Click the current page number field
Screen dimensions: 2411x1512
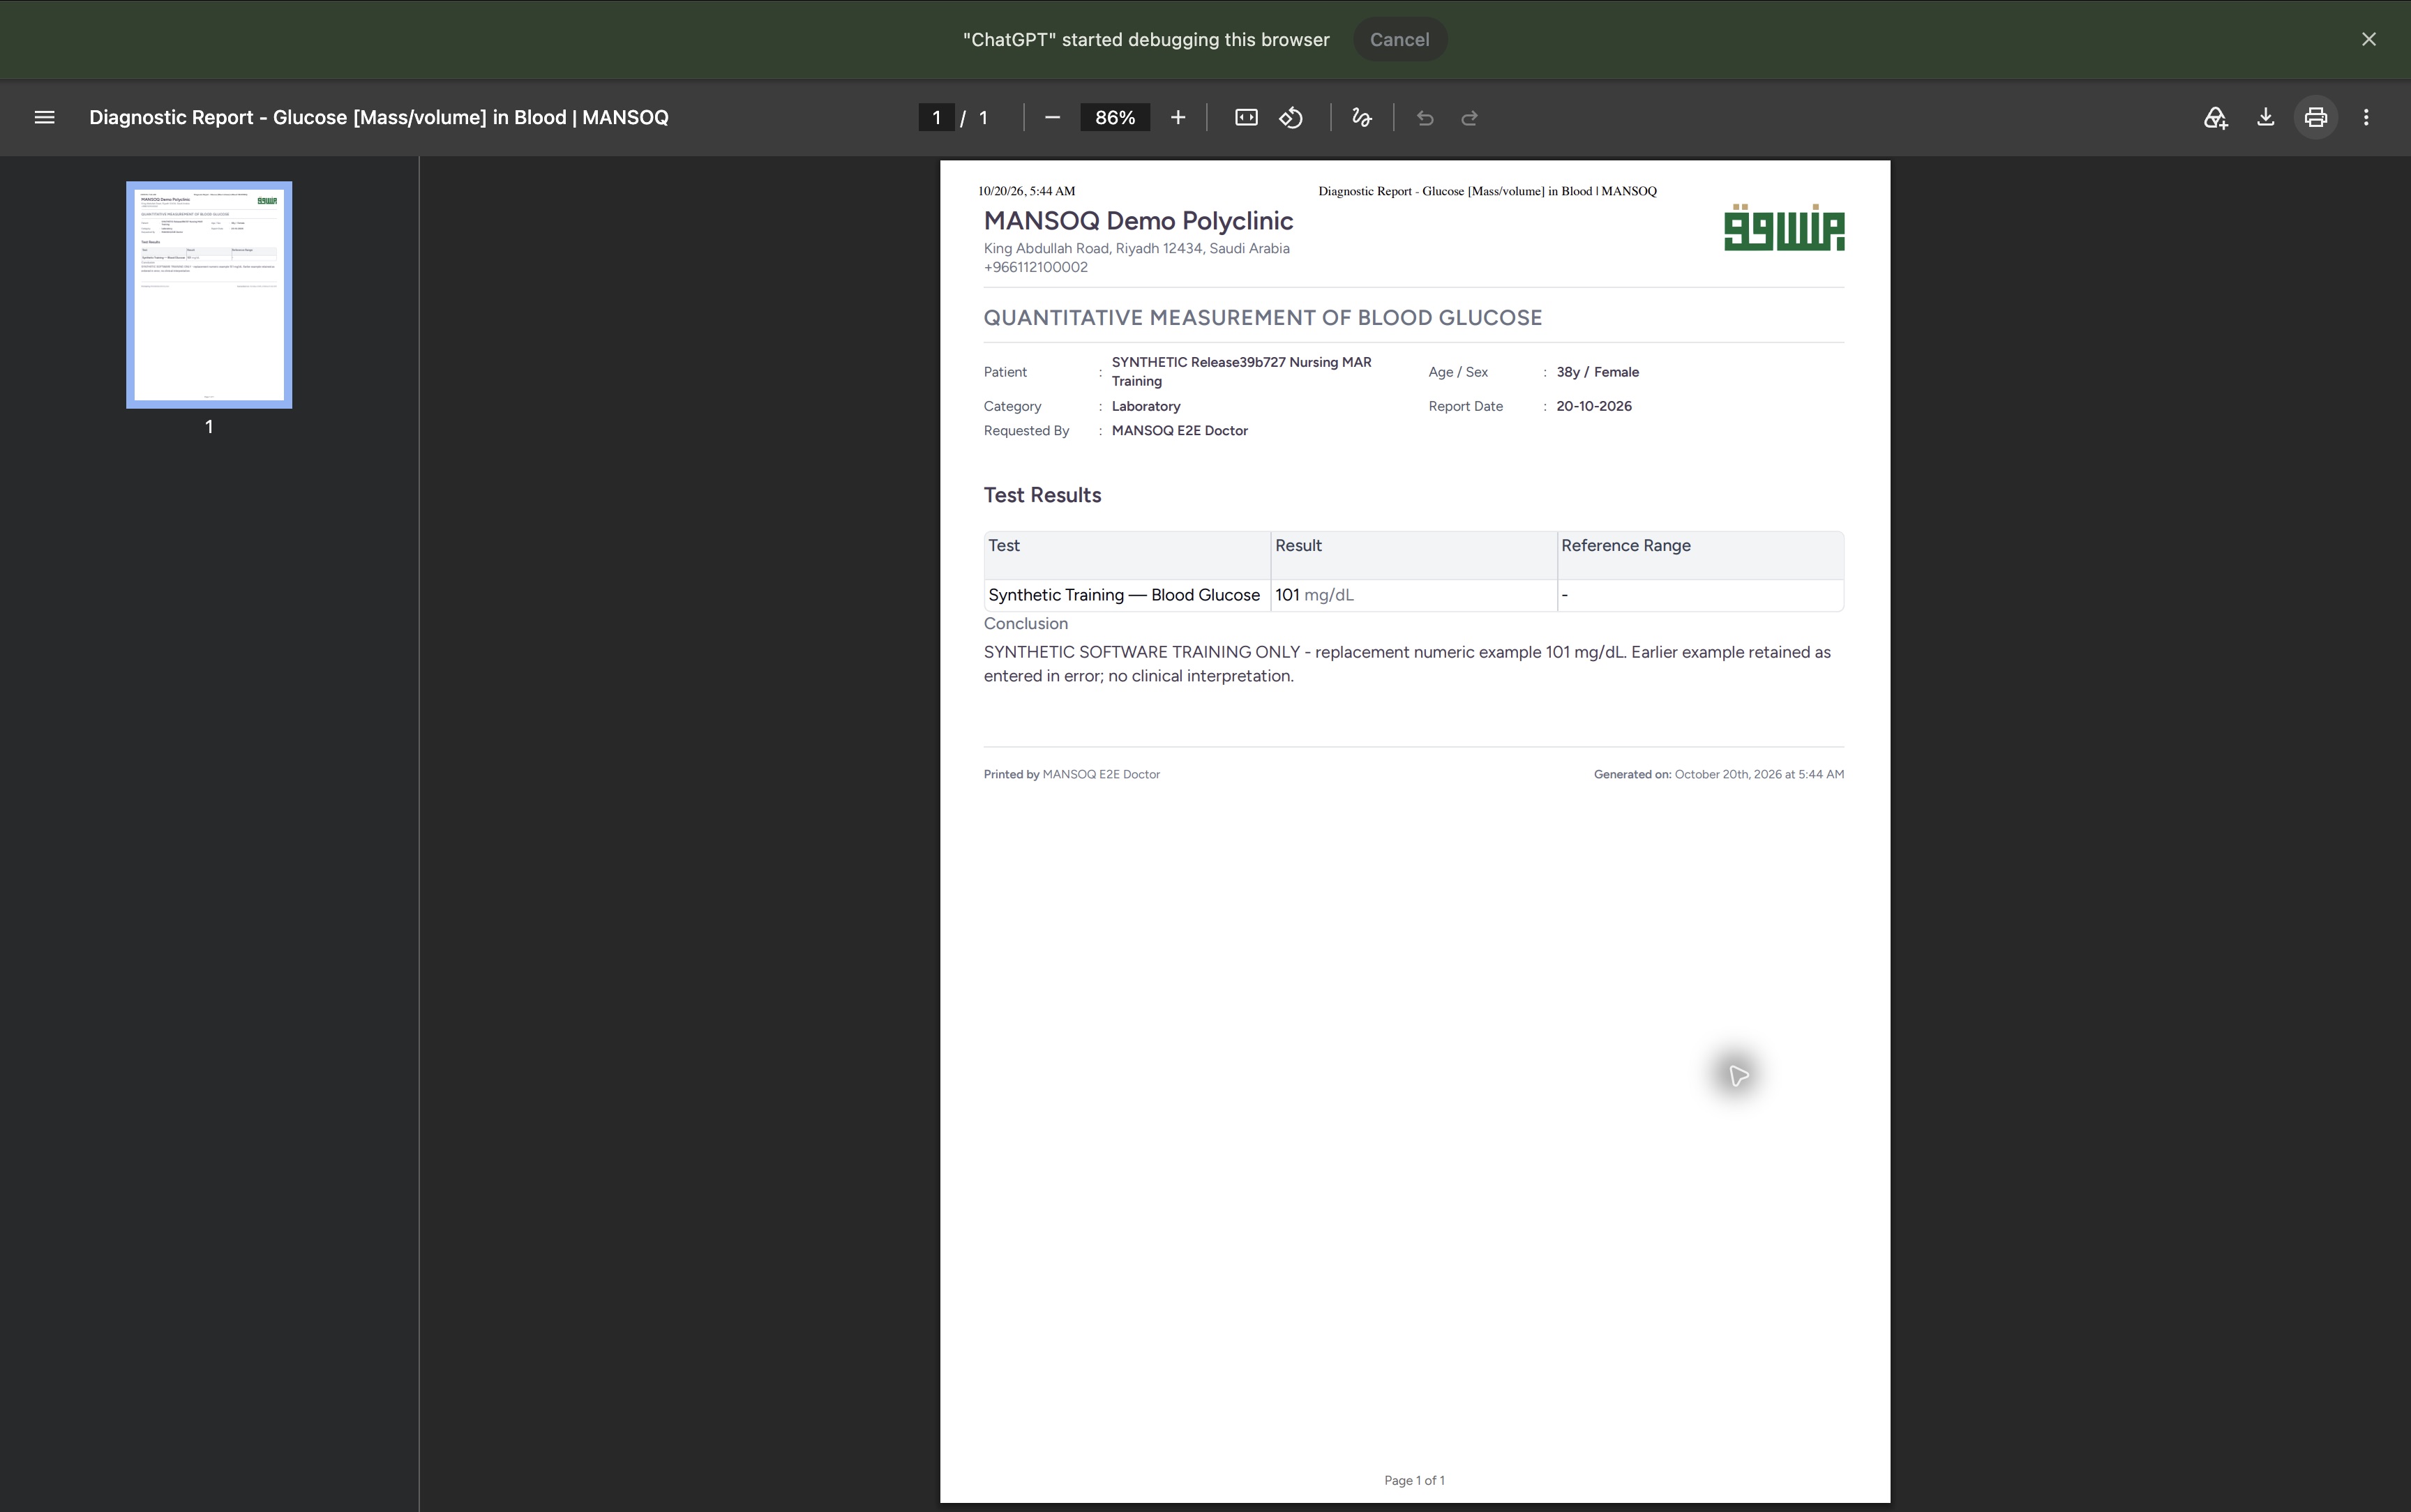tap(936, 118)
